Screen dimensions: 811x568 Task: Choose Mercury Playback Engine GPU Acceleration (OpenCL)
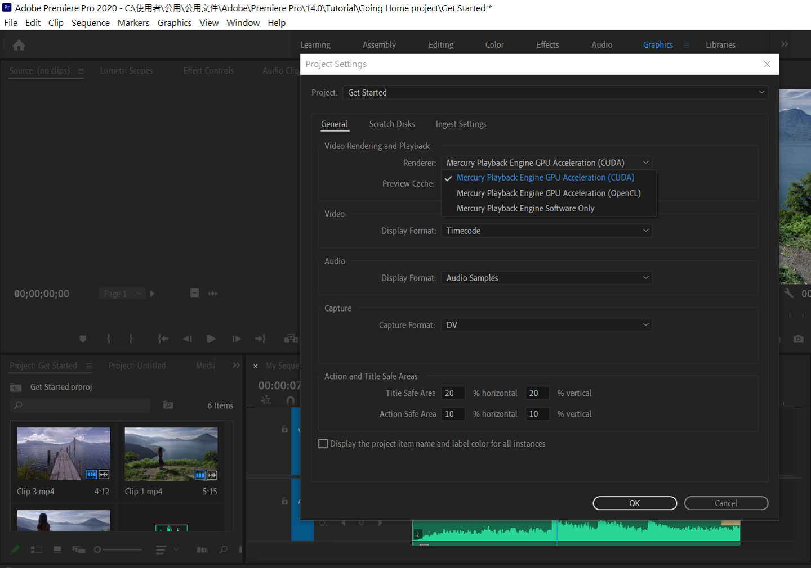click(549, 193)
